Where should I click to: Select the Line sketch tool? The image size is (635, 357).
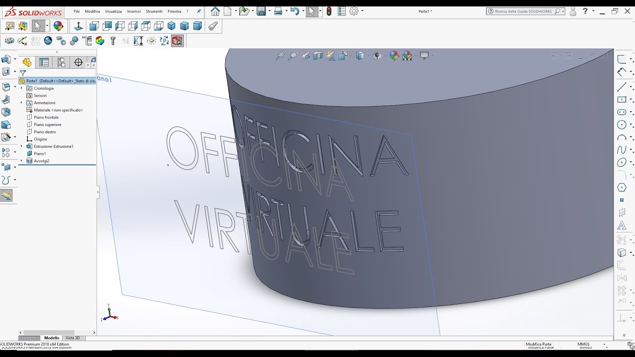[x=622, y=87]
